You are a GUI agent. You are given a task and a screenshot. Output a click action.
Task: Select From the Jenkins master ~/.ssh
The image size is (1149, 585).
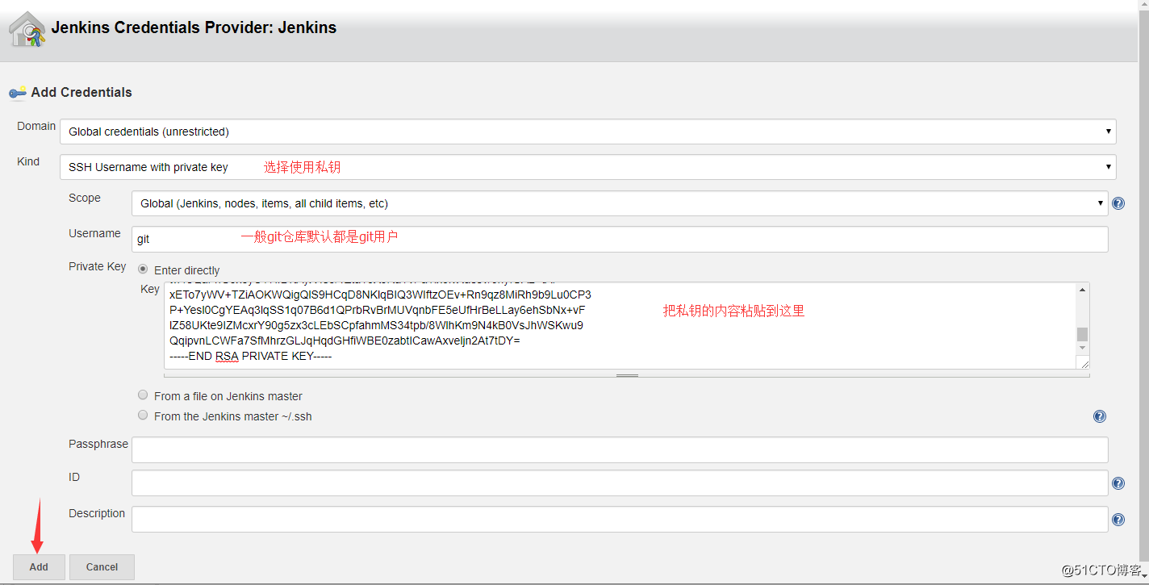(x=143, y=416)
